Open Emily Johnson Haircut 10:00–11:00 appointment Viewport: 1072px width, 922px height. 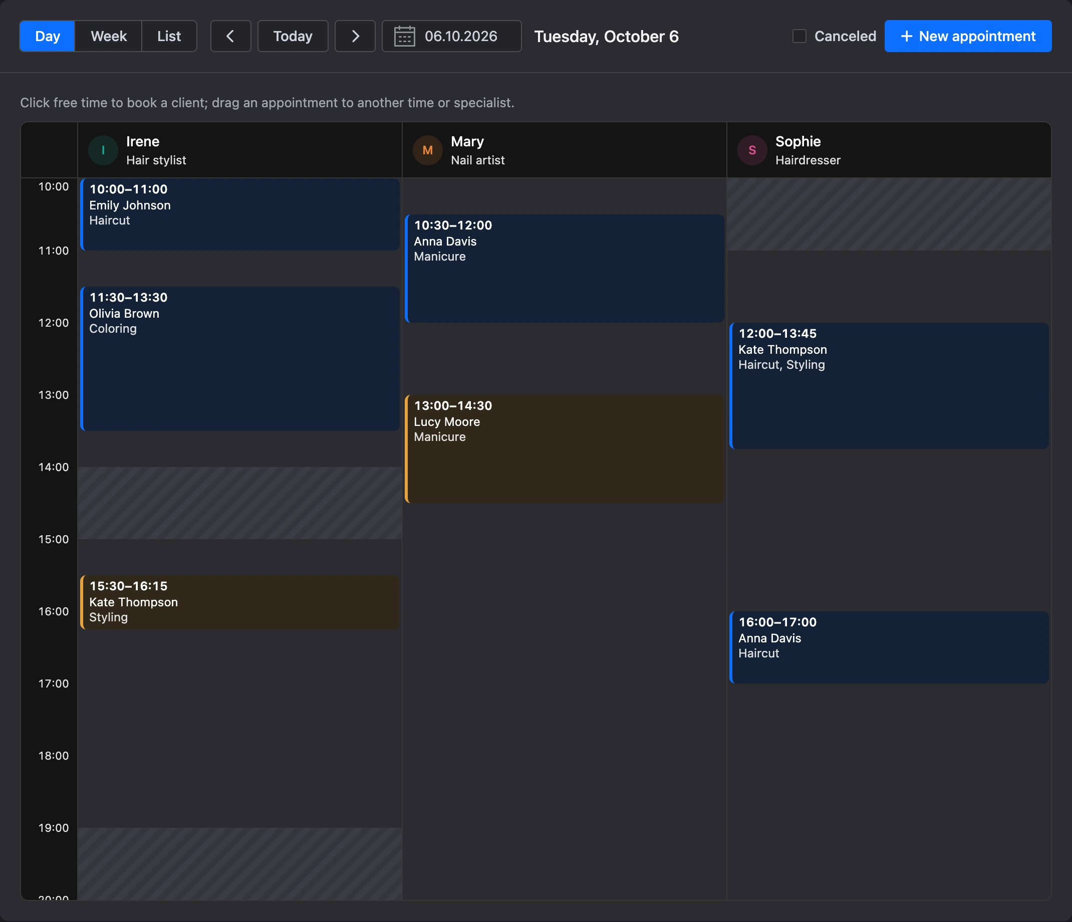240,214
